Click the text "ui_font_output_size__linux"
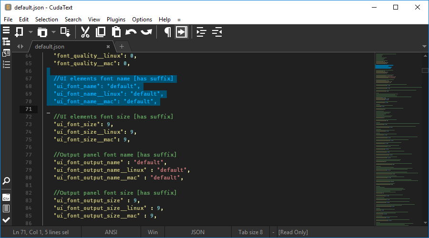 point(100,208)
